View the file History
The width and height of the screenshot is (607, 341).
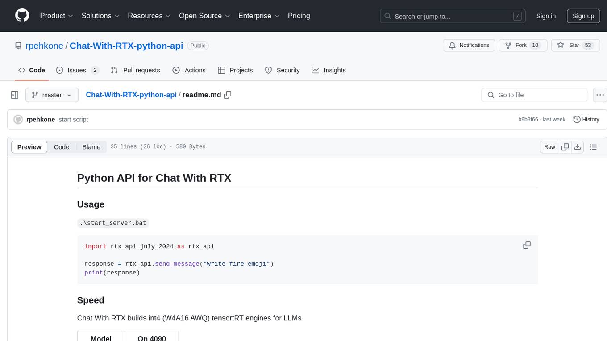point(586,119)
